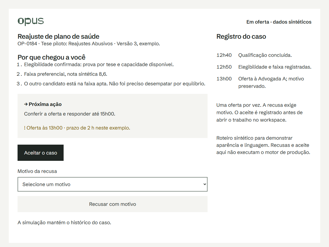
Task: Click the 12h50 'Elegibilidade e faixa registradas' entry
Action: 264,67
